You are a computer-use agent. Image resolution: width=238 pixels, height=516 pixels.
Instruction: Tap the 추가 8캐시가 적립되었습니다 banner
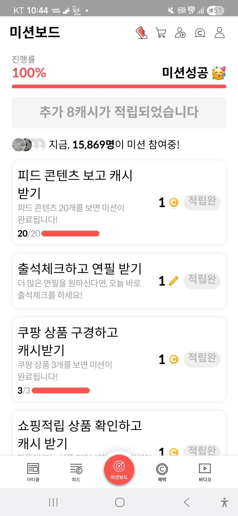click(119, 112)
